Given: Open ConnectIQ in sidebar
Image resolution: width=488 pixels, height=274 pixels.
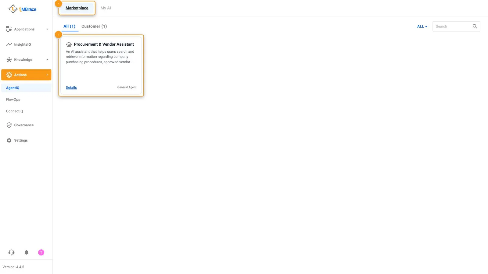Looking at the screenshot, I should 15,111.
